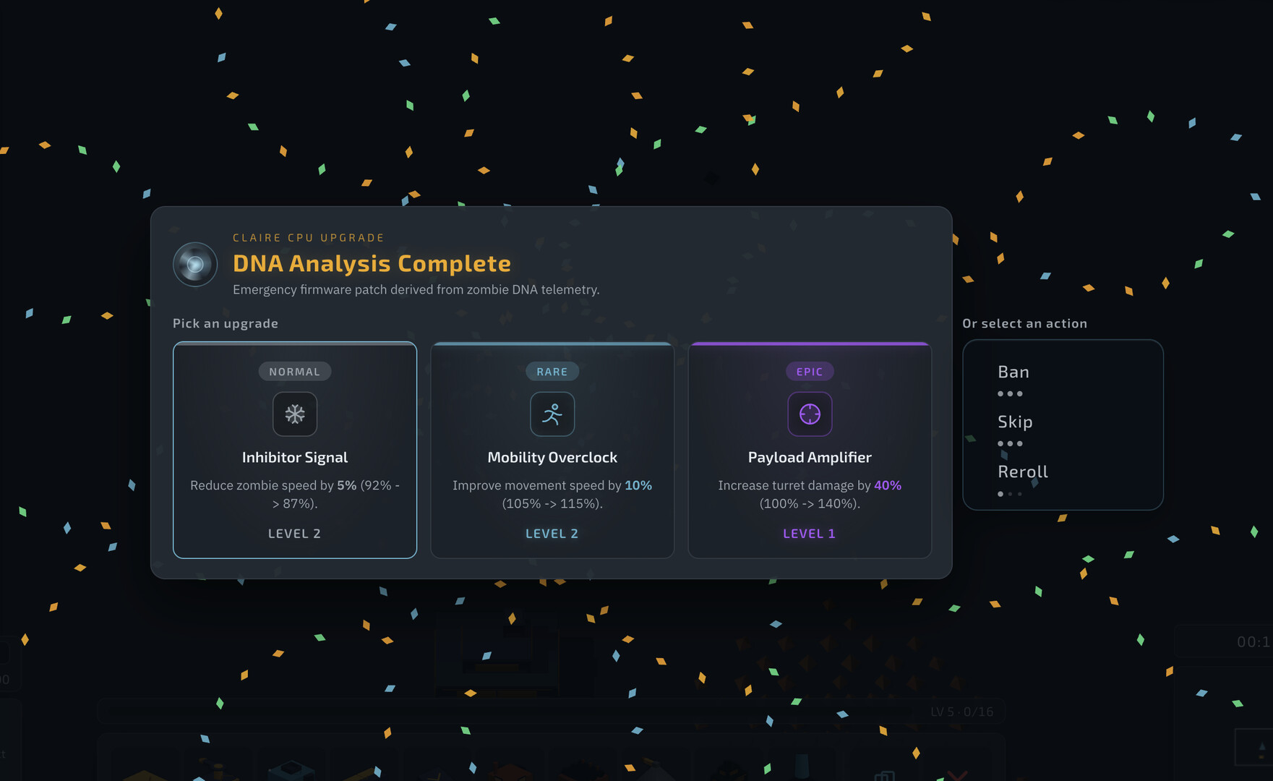Choose the Mobility Overclock upgrade title
The image size is (1273, 781).
point(552,458)
